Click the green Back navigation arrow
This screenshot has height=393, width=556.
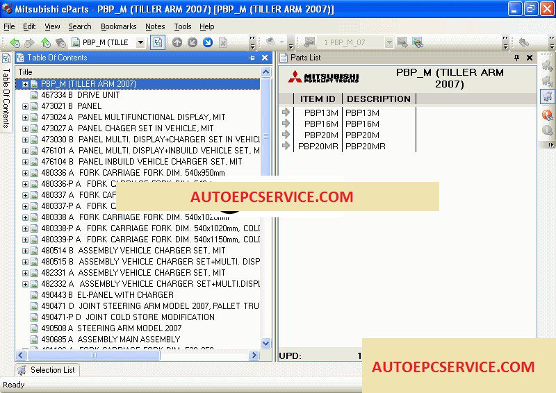coord(15,43)
